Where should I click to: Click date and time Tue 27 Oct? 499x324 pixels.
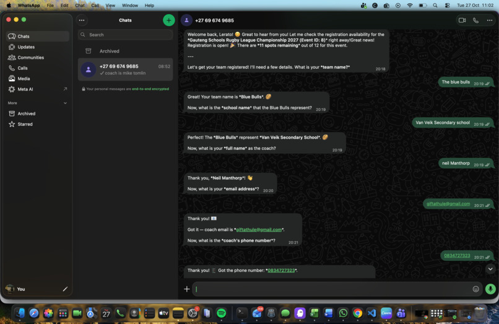tap(475, 6)
